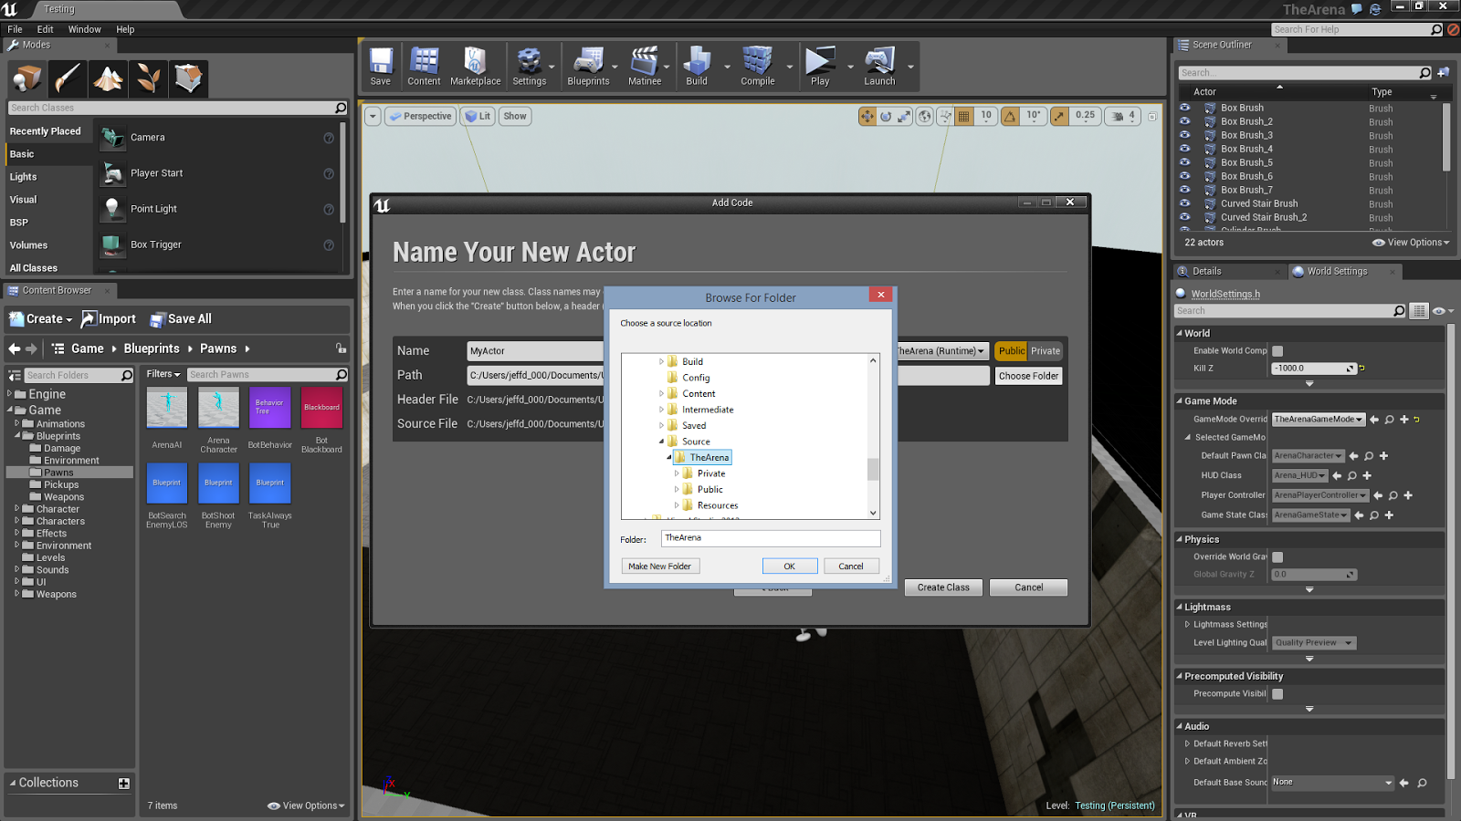Screen dimensions: 1461x821
Task: Click the Create Class button
Action: pos(943,587)
